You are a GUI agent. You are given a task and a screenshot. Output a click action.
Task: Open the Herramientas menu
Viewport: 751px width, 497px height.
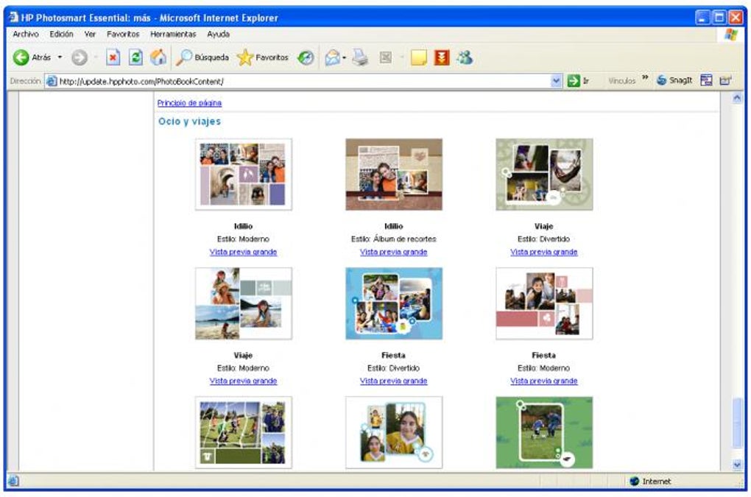[x=173, y=34]
